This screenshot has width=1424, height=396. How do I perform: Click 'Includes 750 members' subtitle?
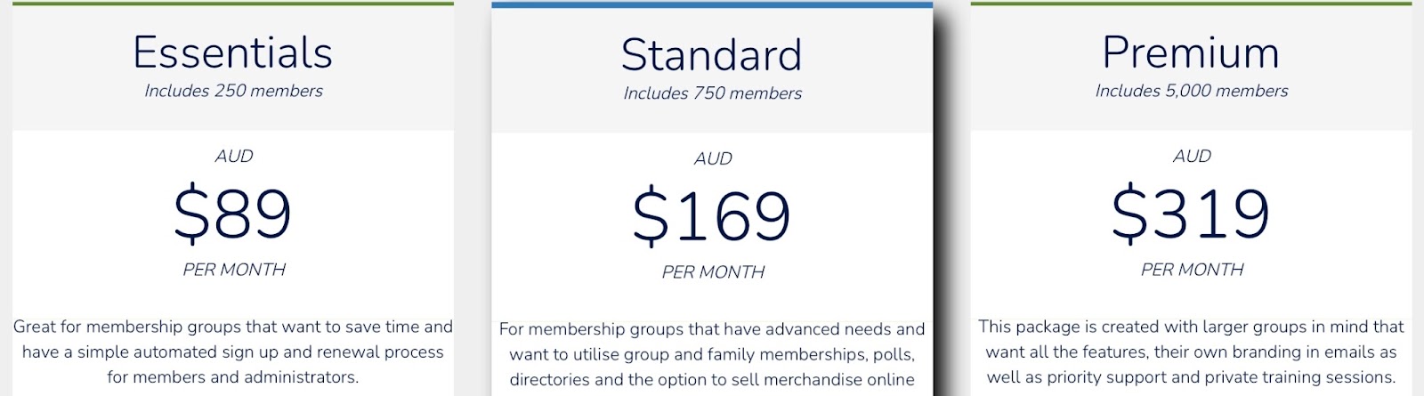(x=712, y=93)
